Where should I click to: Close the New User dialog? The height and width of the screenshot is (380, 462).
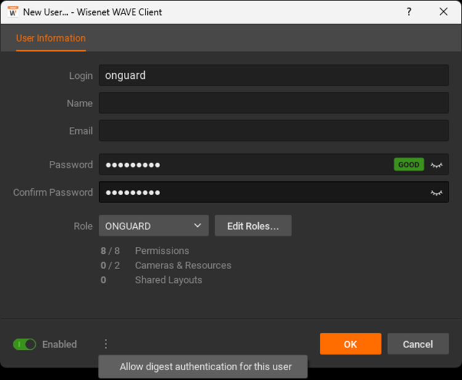(x=443, y=12)
